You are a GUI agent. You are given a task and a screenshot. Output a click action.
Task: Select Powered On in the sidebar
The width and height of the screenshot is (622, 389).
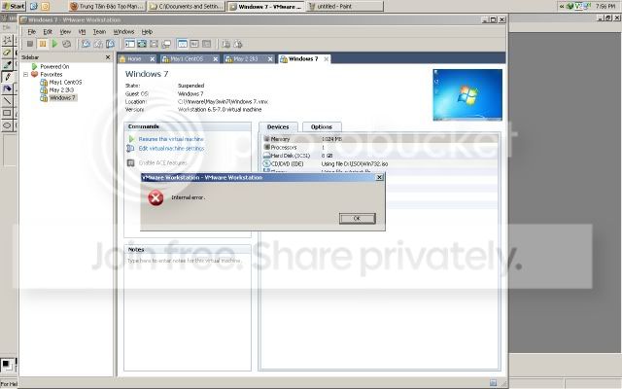pos(54,67)
